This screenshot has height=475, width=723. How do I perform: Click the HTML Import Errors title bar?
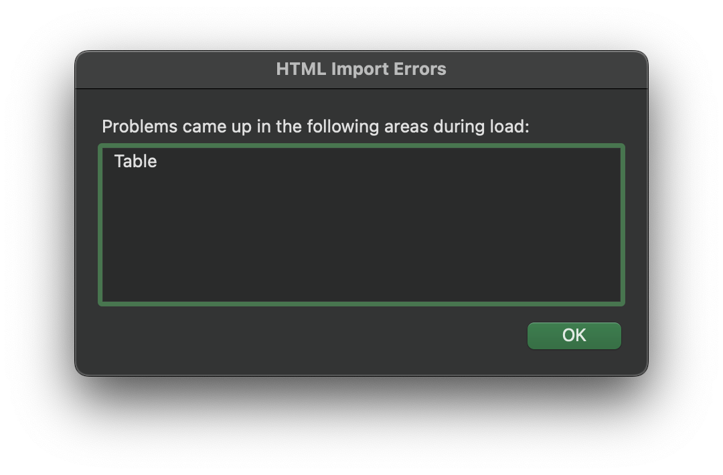[x=361, y=69]
